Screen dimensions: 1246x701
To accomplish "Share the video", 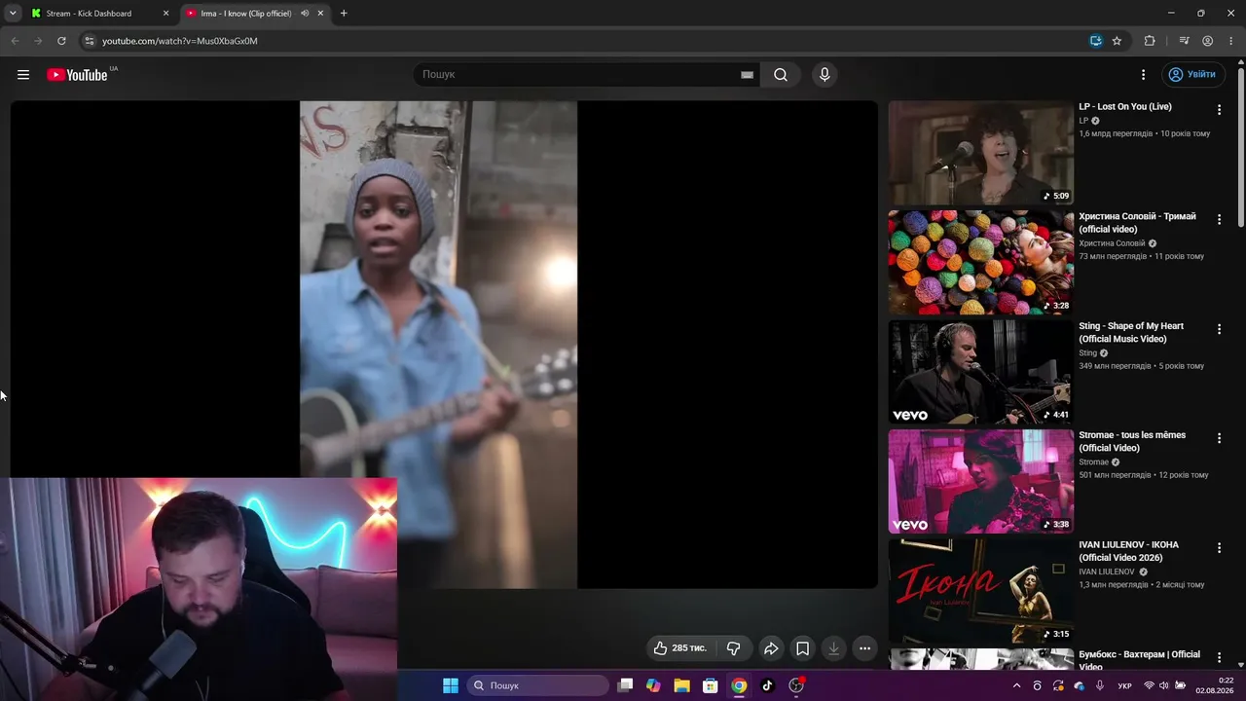I will [x=771, y=648].
